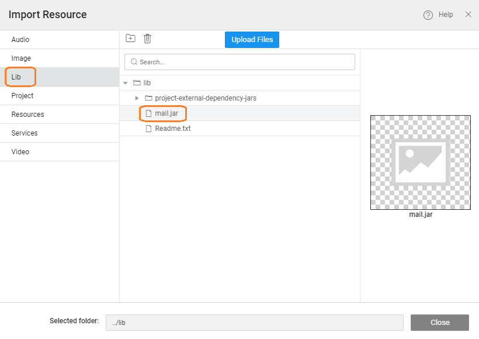The image size is (479, 339).
Task: Switch to the Image category
Action: coord(21,58)
